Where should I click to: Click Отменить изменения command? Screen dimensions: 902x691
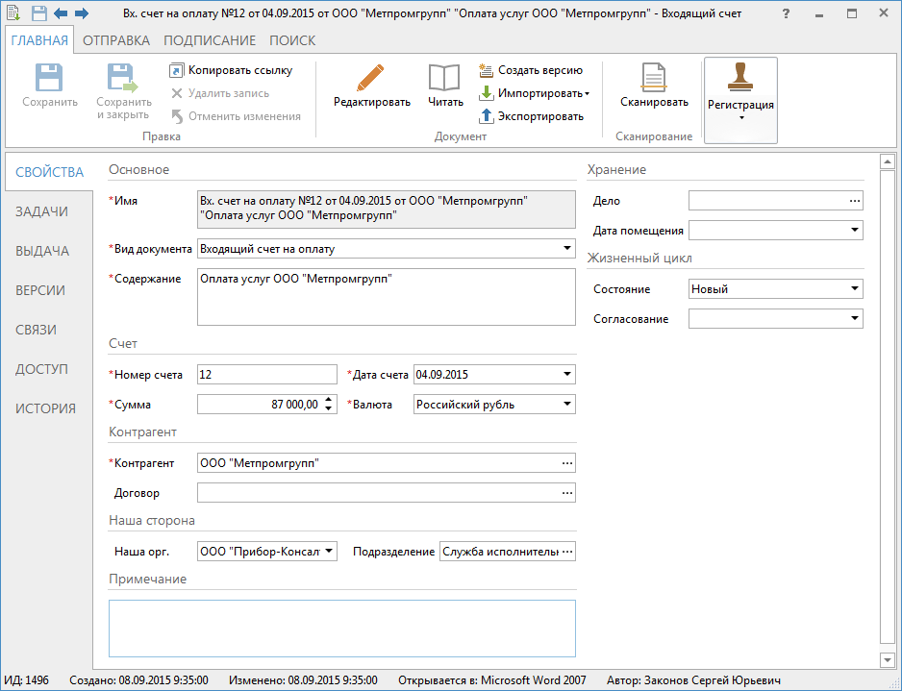(236, 116)
